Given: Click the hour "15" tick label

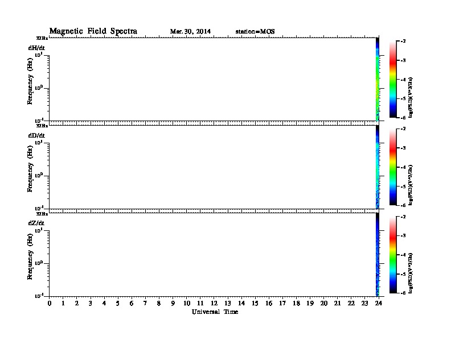Looking at the screenshot, I should tap(255, 303).
